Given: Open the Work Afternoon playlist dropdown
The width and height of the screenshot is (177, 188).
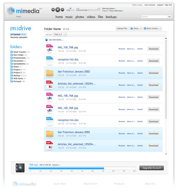Looking at the screenshot, I should click(123, 11).
